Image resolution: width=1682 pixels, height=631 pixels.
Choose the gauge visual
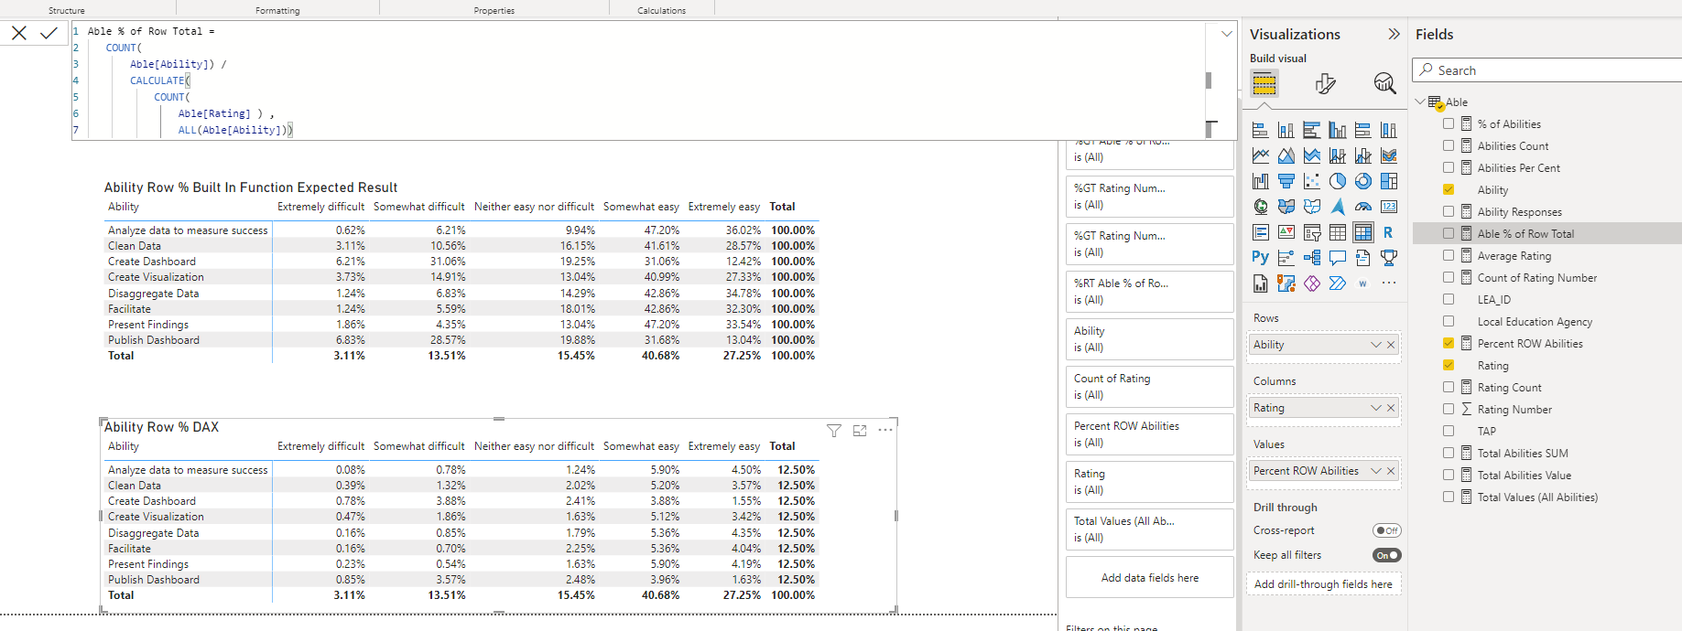tap(1363, 207)
